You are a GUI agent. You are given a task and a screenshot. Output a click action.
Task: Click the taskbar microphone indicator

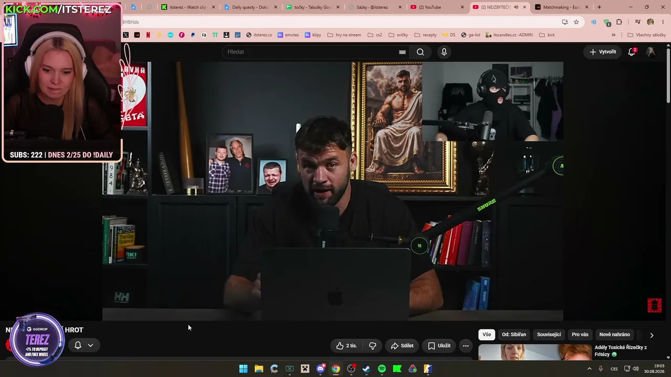pyautogui.click(x=601, y=369)
